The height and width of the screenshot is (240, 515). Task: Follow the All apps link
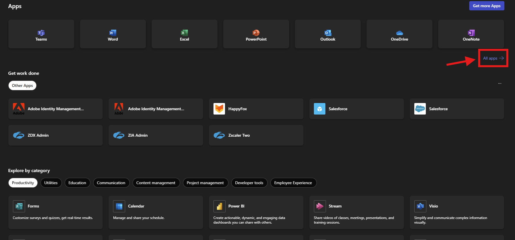tap(493, 58)
